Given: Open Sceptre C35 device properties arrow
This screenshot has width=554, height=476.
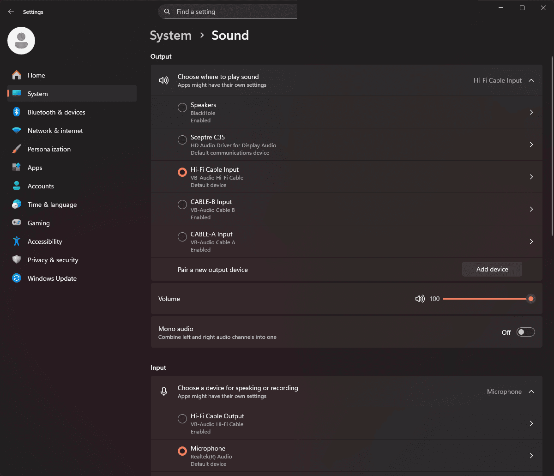Looking at the screenshot, I should click(x=531, y=144).
